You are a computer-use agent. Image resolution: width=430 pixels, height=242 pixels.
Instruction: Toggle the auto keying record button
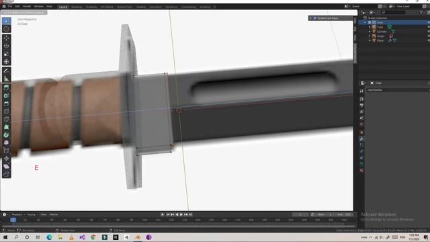163,214
